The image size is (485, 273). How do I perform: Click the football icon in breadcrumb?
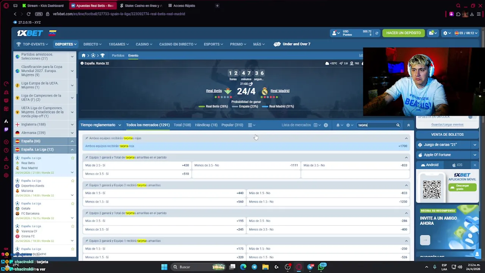(x=93, y=55)
